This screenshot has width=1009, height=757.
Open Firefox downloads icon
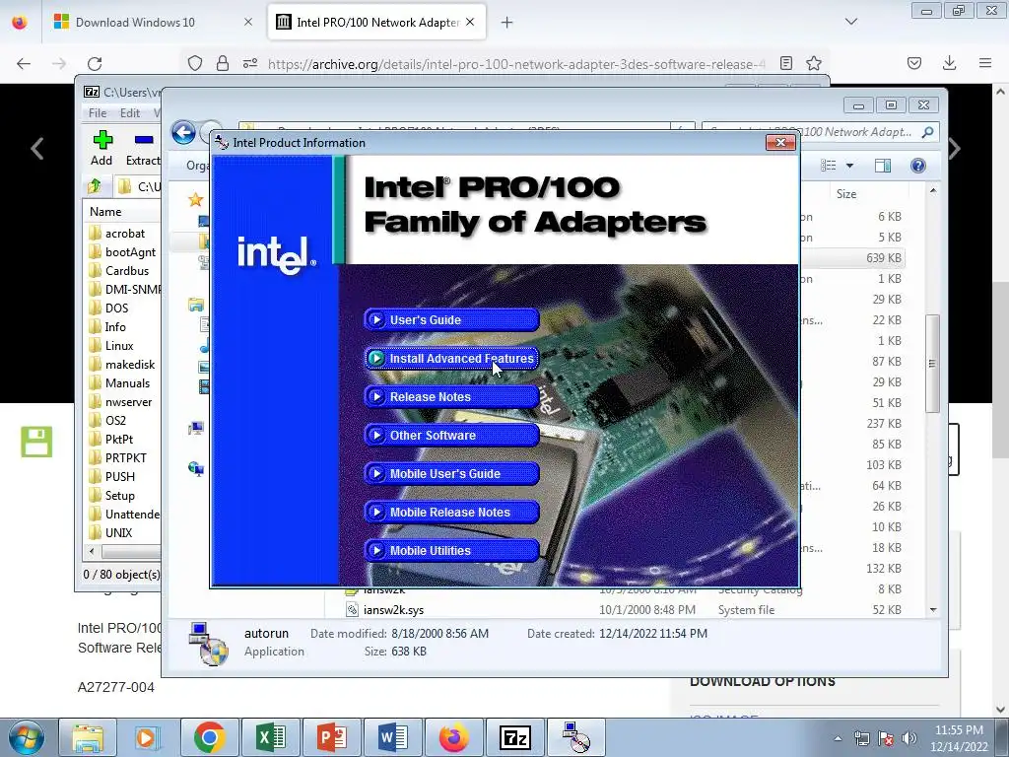click(x=949, y=63)
